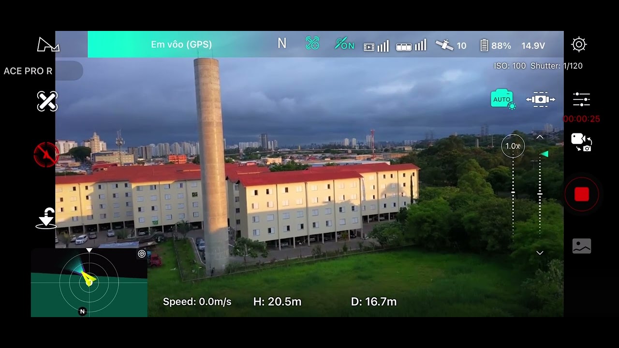
Task: Open the map view icon
Action: 48,44
